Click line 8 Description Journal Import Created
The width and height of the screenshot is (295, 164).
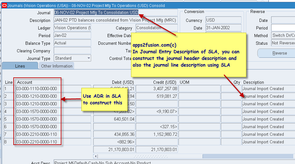click(268, 142)
